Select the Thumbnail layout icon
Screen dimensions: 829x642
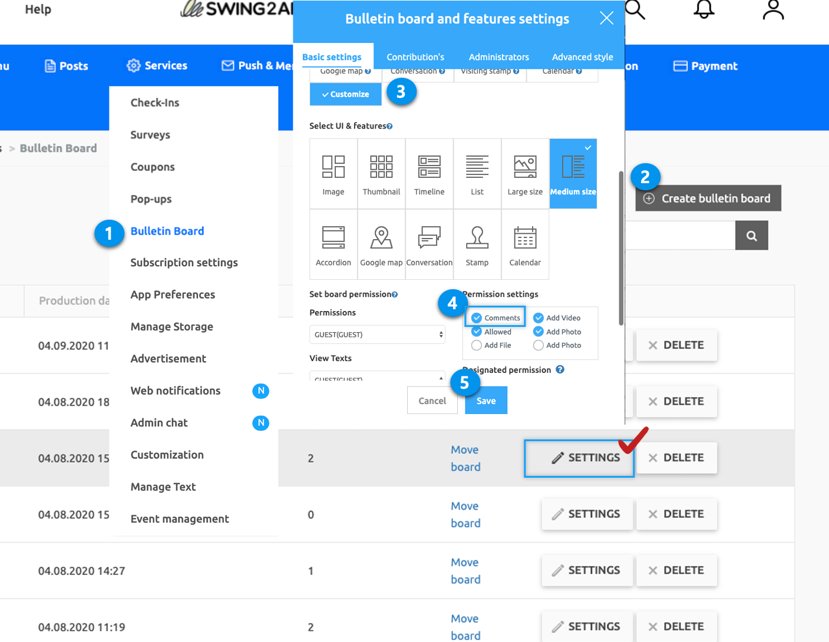(381, 174)
